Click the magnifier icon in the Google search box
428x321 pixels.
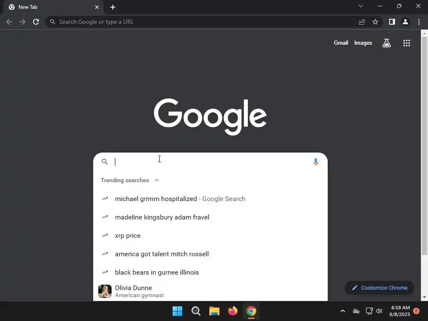point(105,162)
